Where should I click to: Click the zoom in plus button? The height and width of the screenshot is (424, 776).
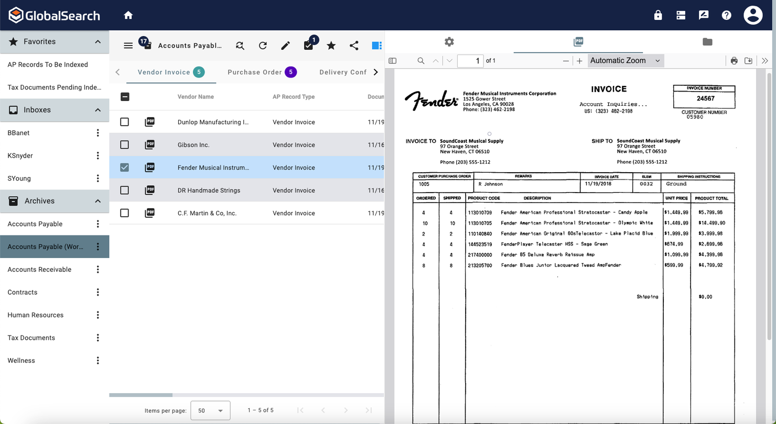[x=579, y=61]
